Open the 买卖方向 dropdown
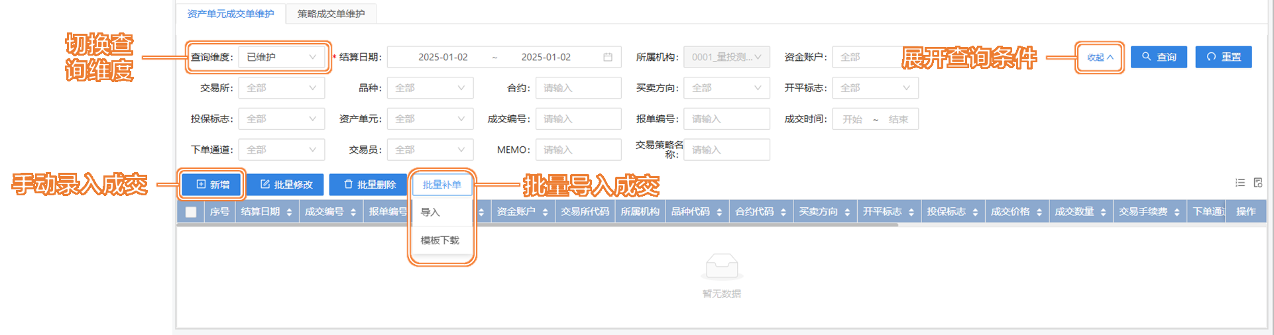The height and width of the screenshot is (335, 1274). (x=726, y=87)
